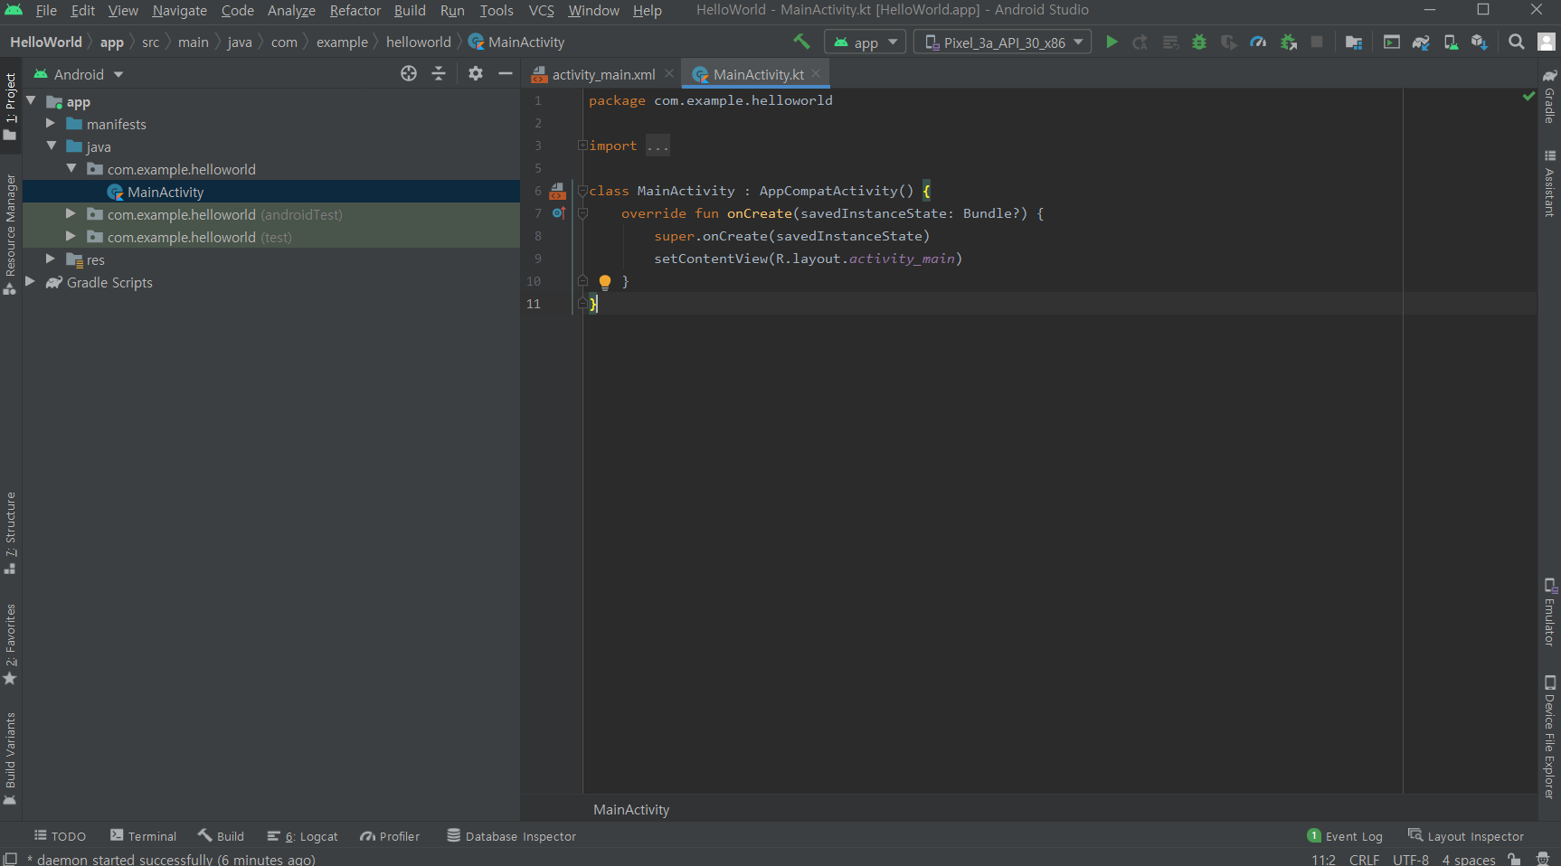Click the related XML file gutter icon on line 6
The image size is (1561, 866).
(557, 191)
